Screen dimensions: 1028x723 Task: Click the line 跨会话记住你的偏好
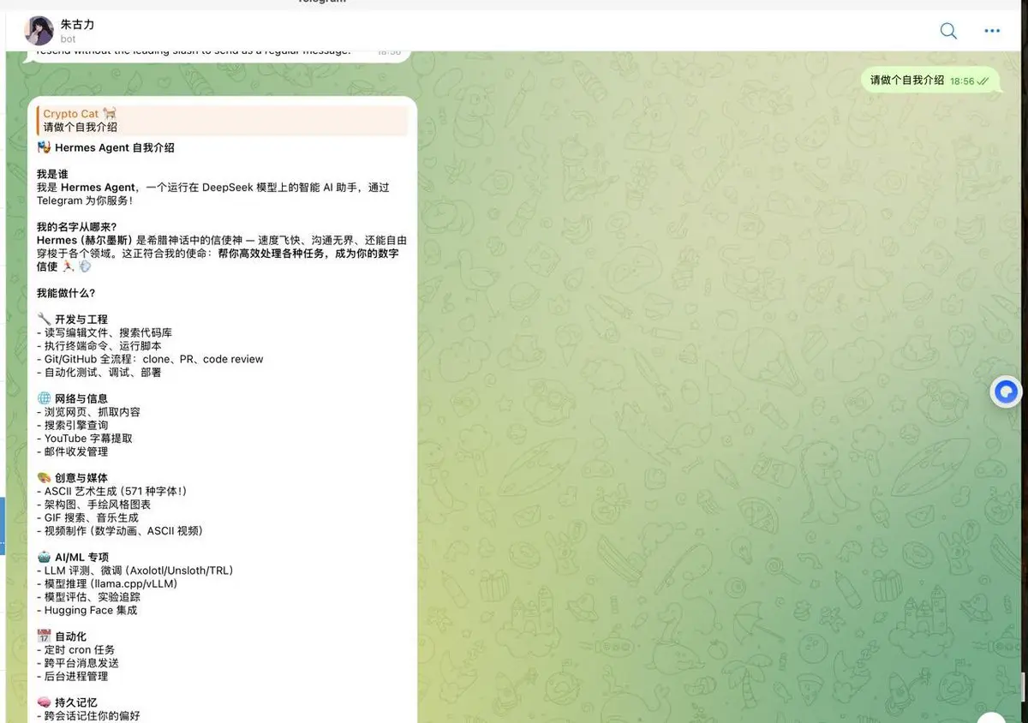pyautogui.click(x=88, y=715)
